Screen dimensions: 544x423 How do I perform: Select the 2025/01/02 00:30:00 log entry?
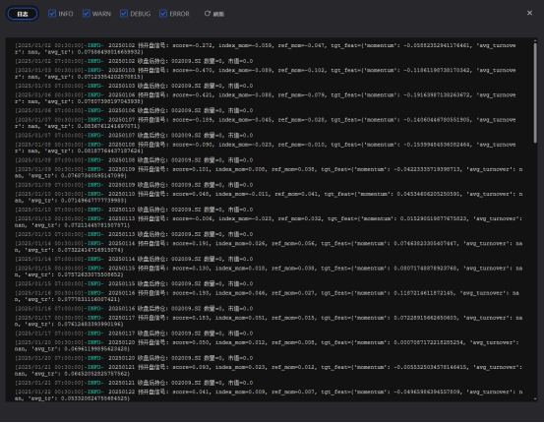(x=266, y=49)
